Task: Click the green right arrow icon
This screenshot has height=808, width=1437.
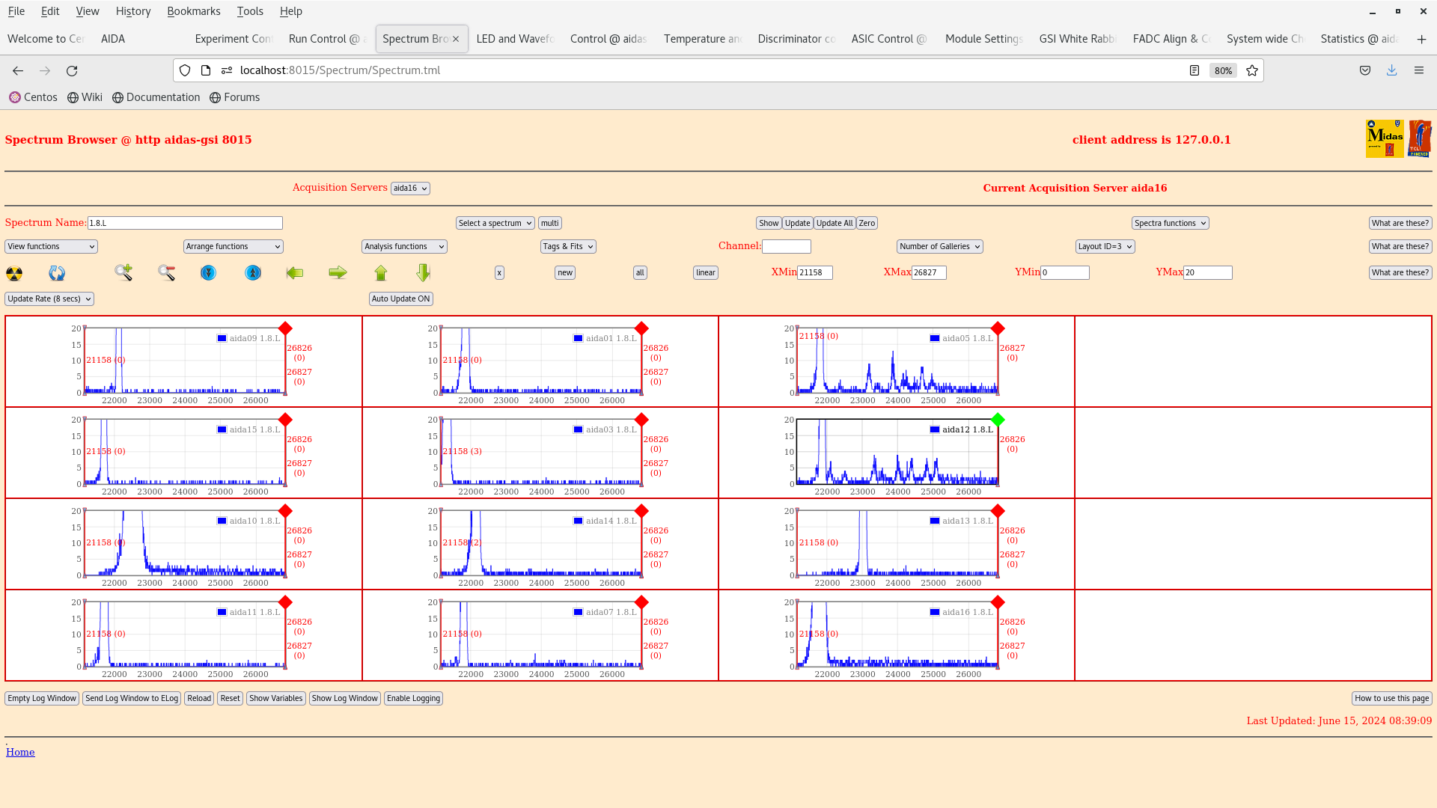Action: tap(338, 272)
